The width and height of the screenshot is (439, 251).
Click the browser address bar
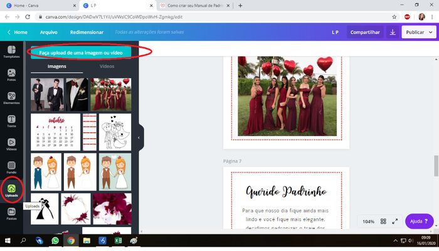coord(213,17)
